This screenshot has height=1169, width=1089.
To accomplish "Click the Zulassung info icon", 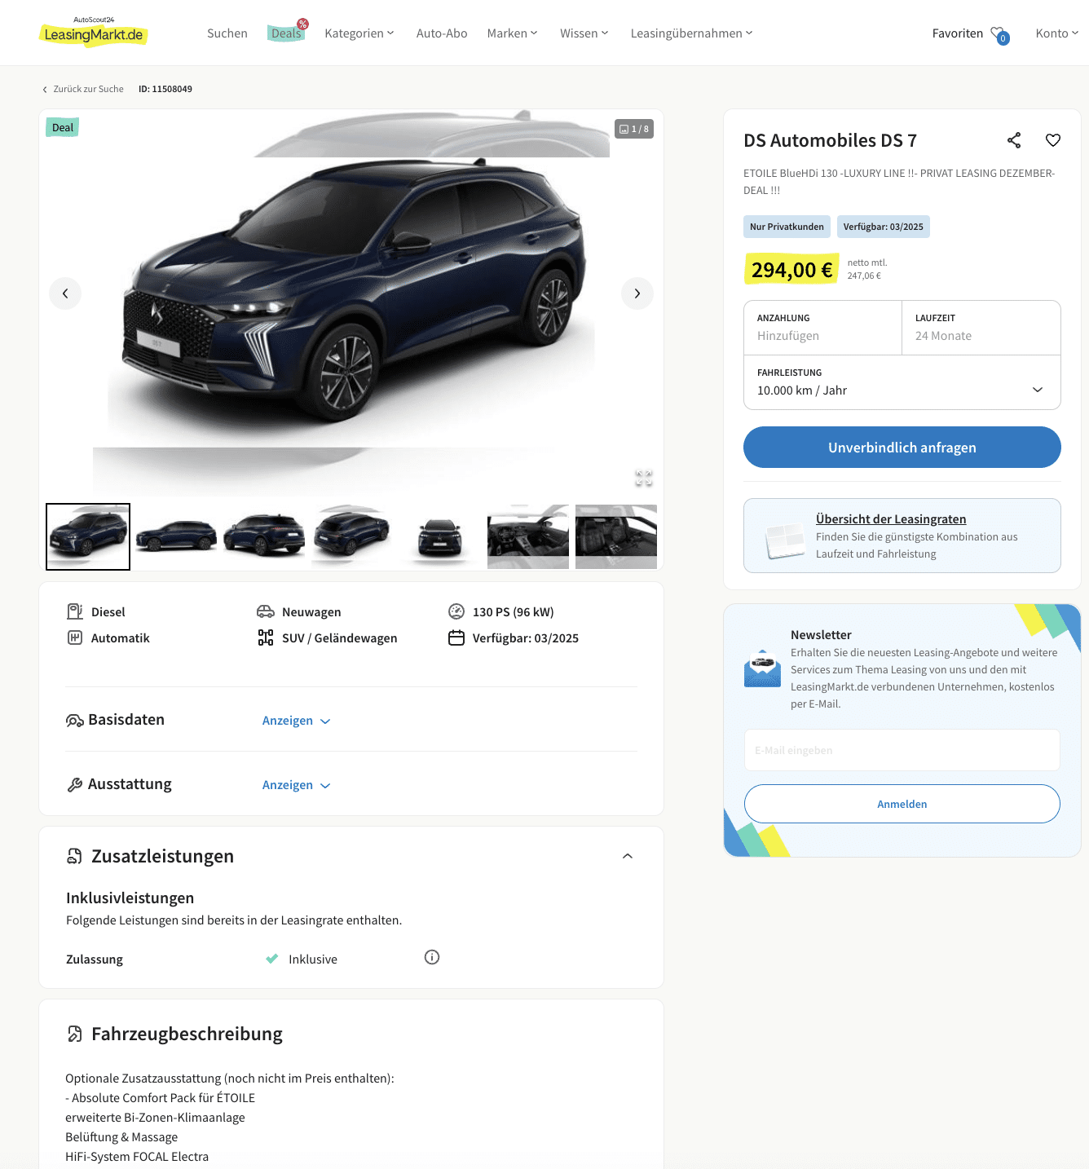I will 432,957.
